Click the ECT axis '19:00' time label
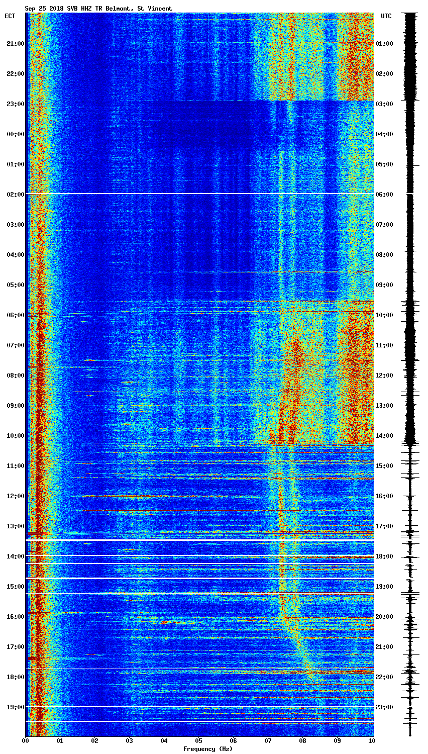 [15, 707]
